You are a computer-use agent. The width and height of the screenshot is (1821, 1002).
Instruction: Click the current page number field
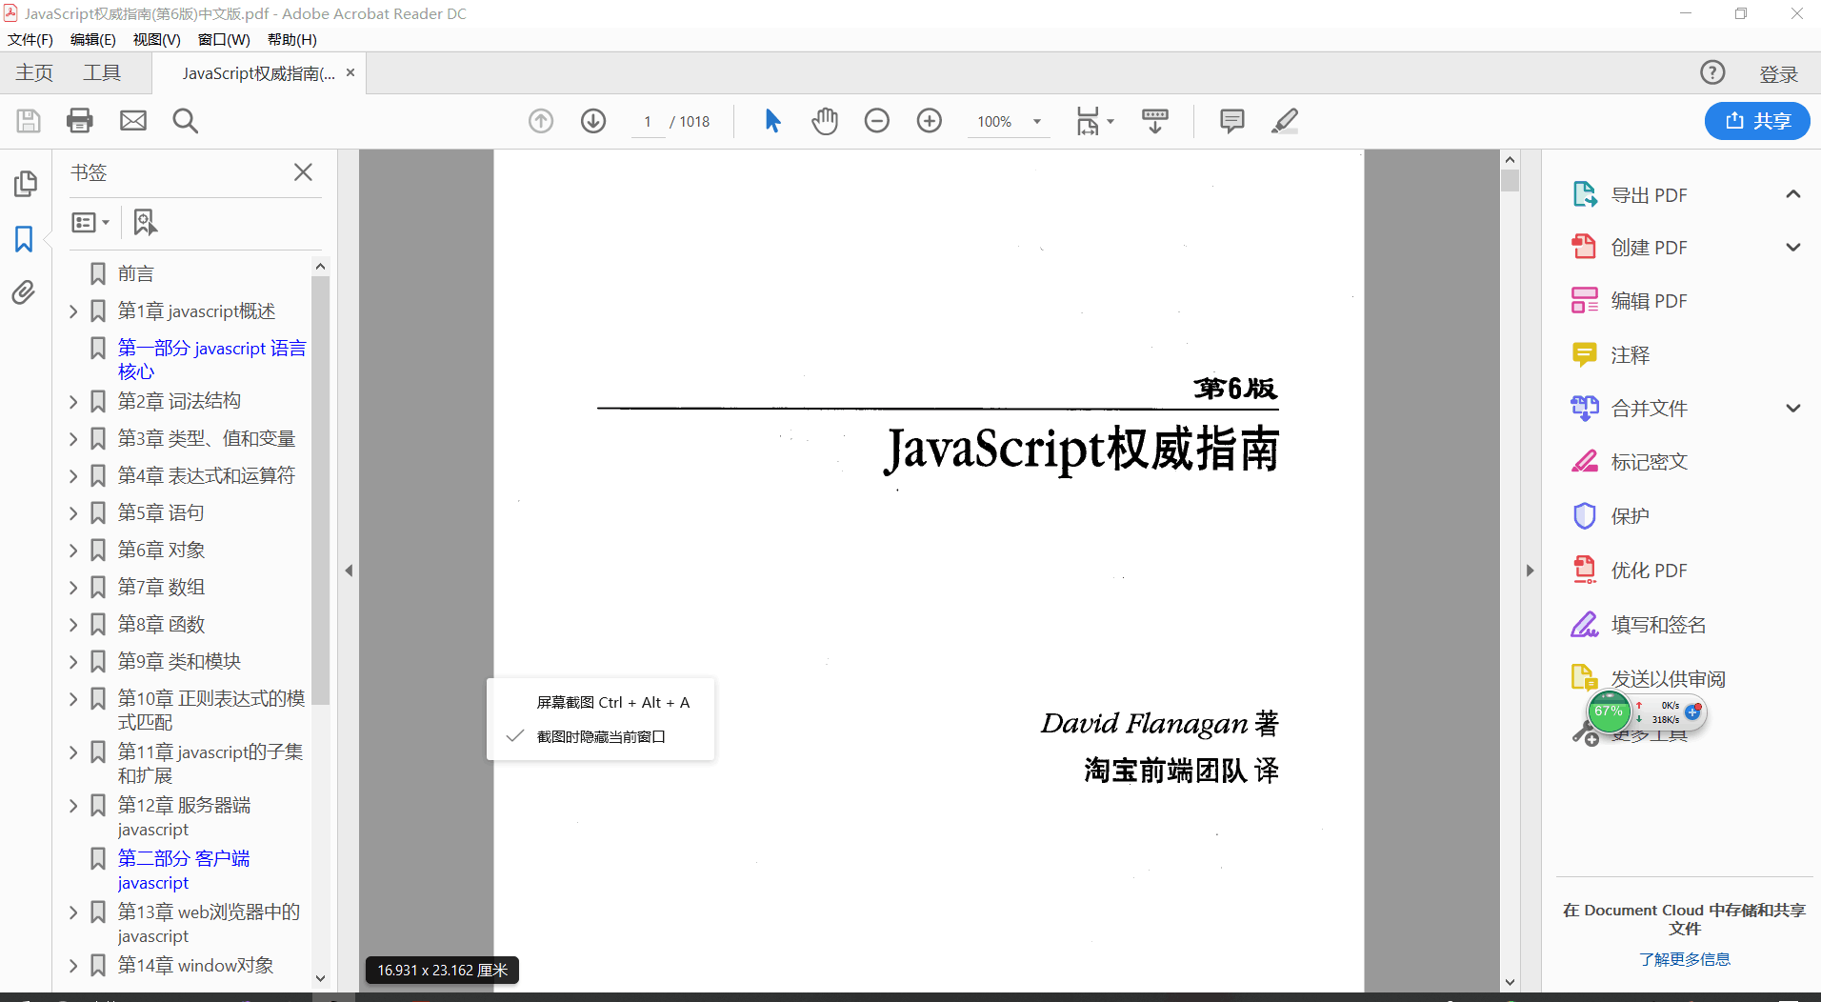(648, 122)
